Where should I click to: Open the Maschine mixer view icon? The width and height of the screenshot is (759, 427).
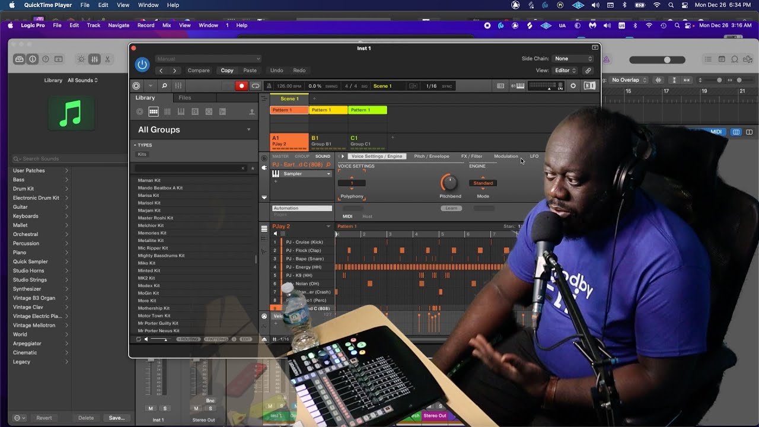178,86
